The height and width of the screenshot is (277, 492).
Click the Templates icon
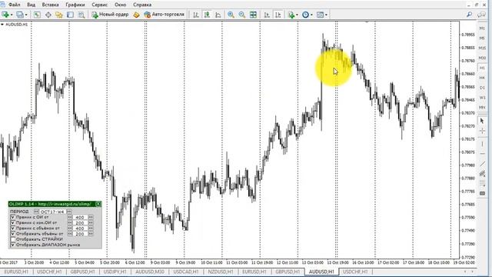tap(320, 15)
